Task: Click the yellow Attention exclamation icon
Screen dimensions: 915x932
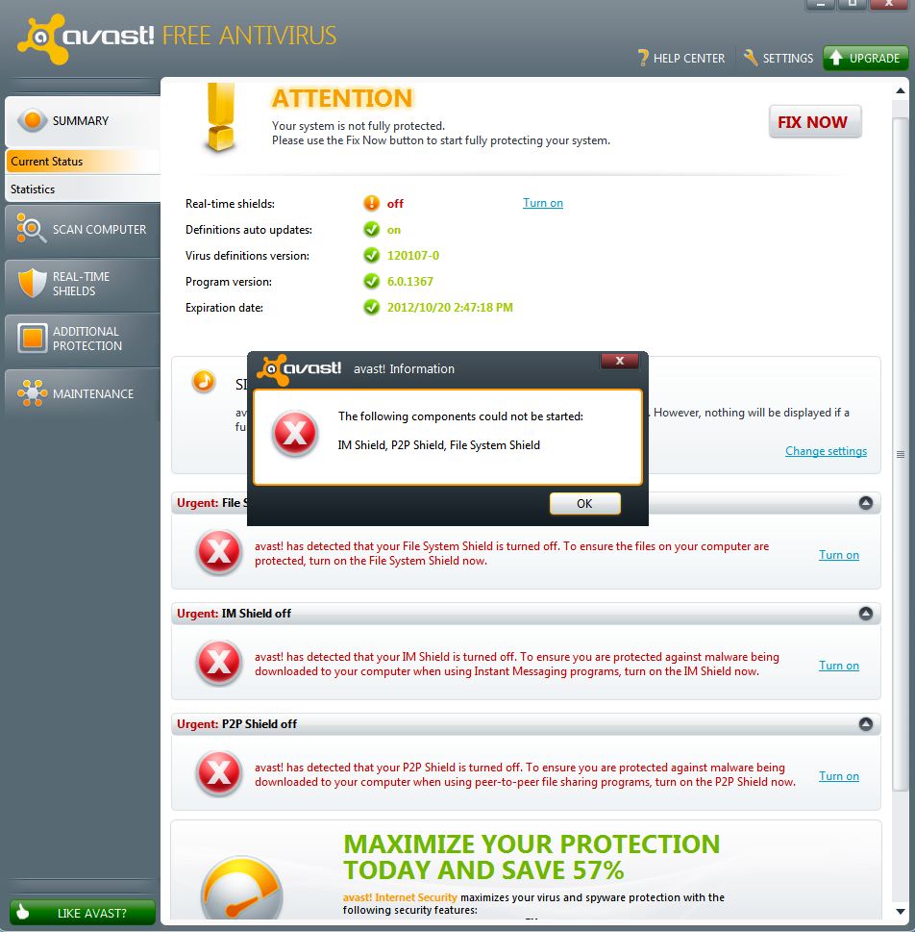Action: click(220, 116)
